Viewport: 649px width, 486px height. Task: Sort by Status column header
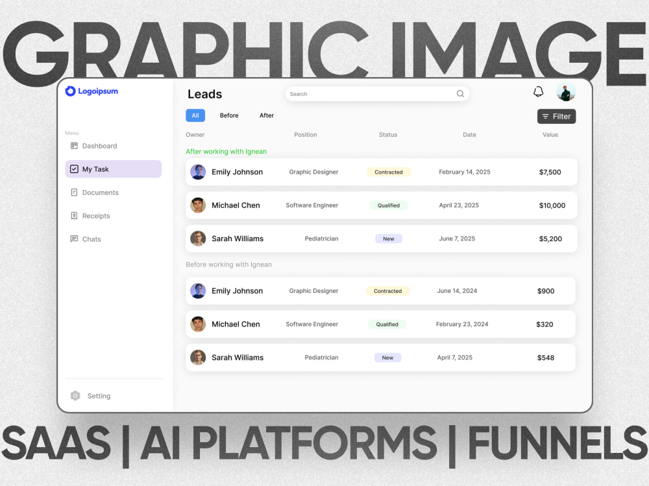pos(388,135)
